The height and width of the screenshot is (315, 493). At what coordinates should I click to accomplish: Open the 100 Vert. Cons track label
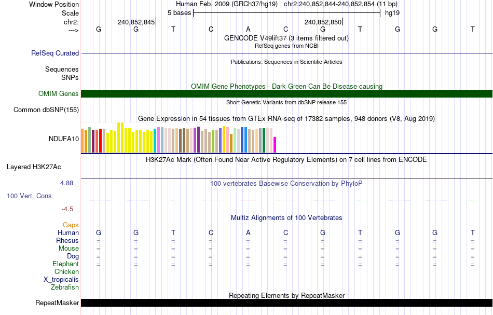coord(29,196)
